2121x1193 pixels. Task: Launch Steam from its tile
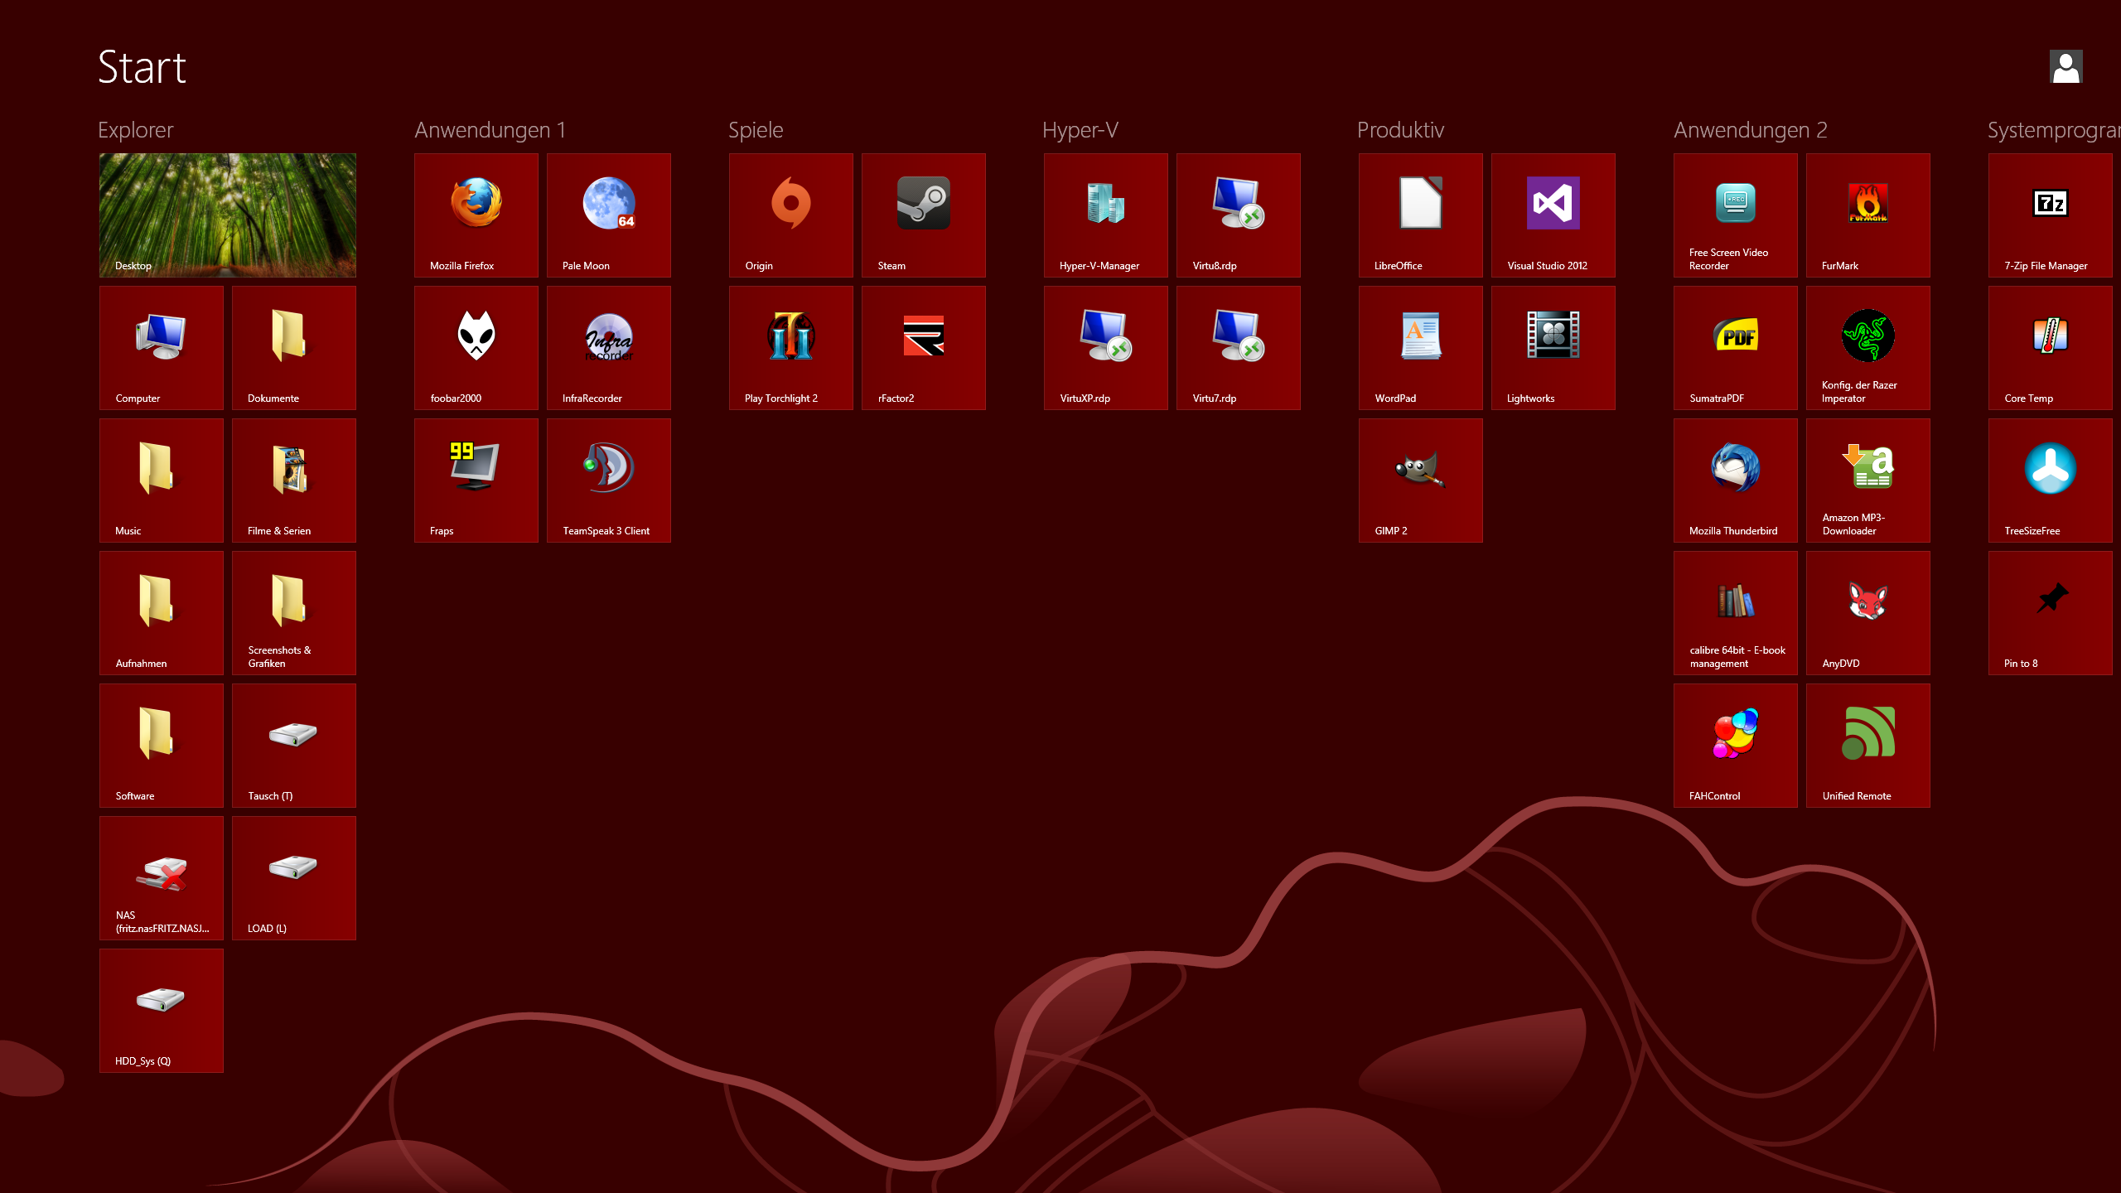pyautogui.click(x=924, y=215)
